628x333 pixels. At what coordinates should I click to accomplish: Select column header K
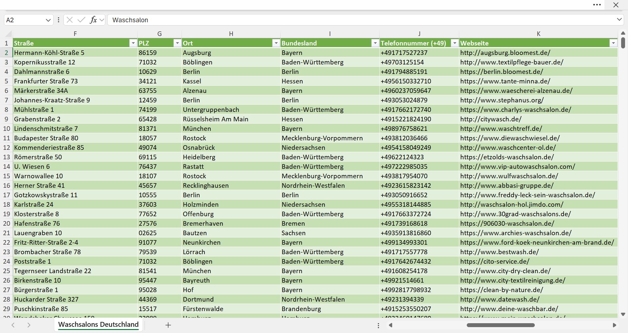538,34
